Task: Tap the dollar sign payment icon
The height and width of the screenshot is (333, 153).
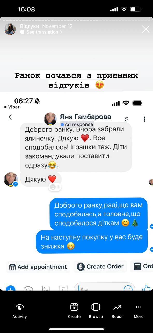Action: 127,119
